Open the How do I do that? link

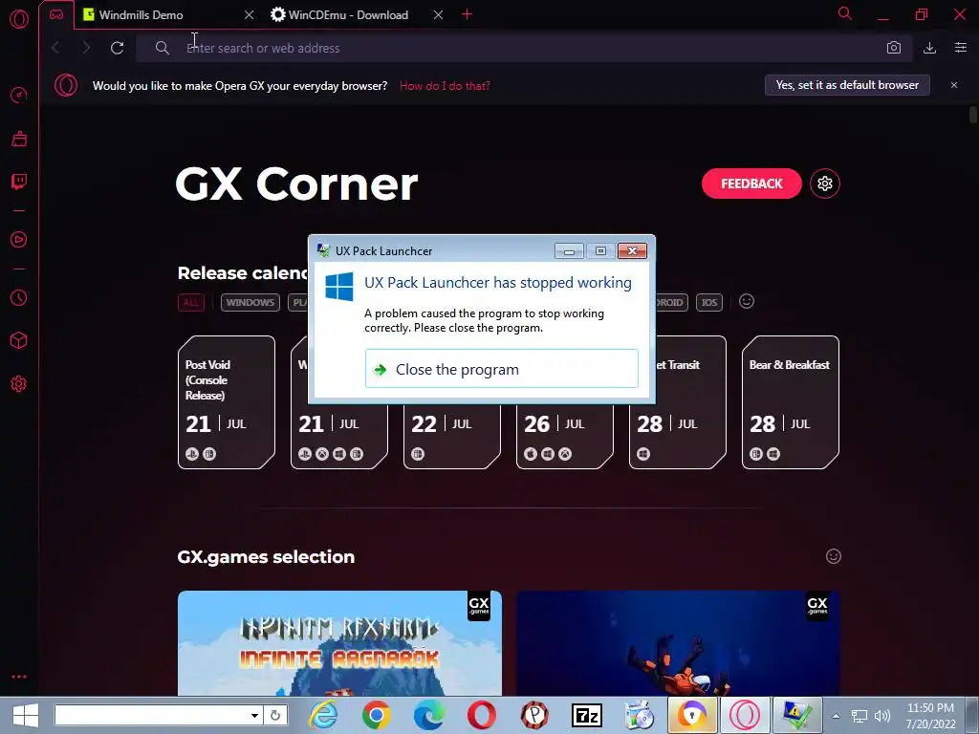[445, 85]
